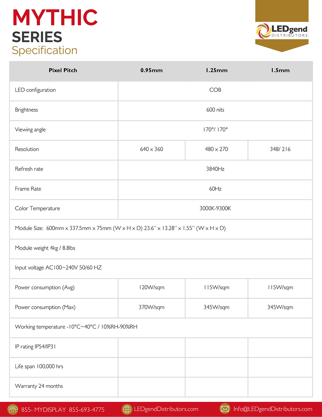Image resolution: width=322 pixels, height=417 pixels.
Task: Click the 600 nits brightness value
Action: coord(215,110)
